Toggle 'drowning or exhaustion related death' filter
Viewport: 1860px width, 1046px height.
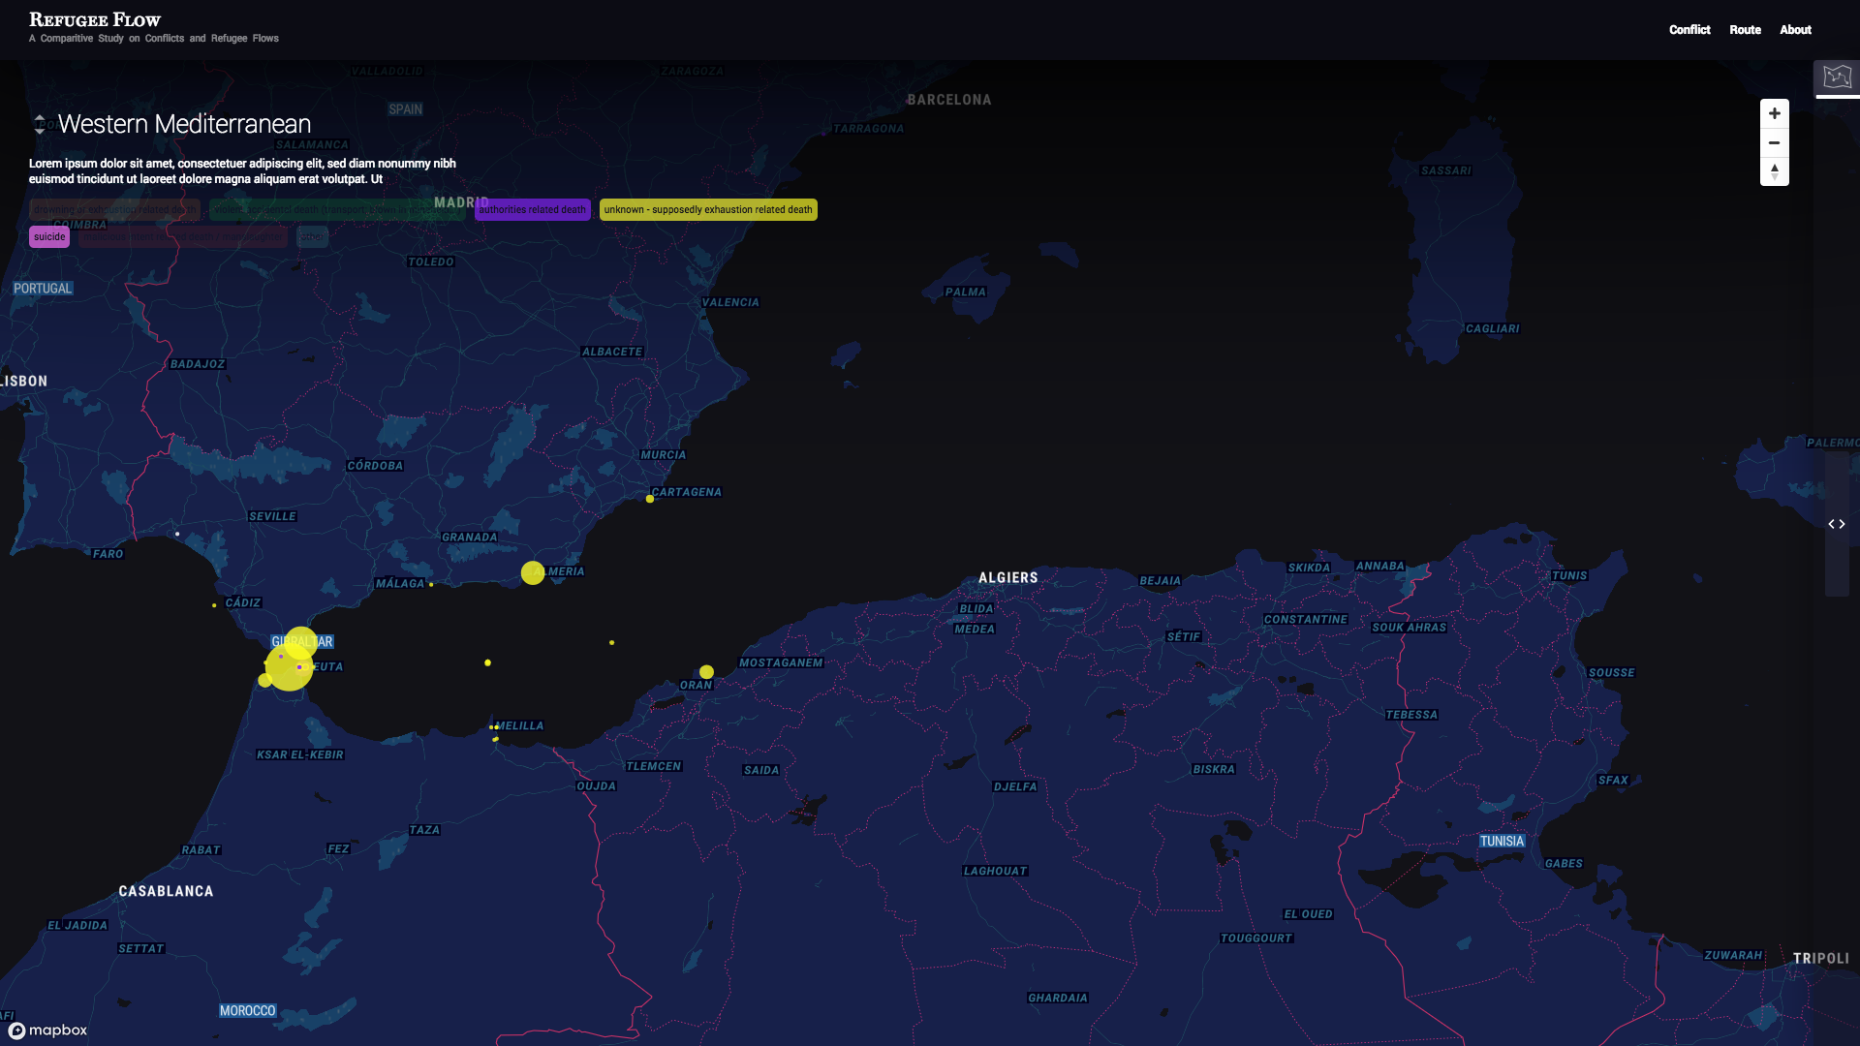[114, 209]
